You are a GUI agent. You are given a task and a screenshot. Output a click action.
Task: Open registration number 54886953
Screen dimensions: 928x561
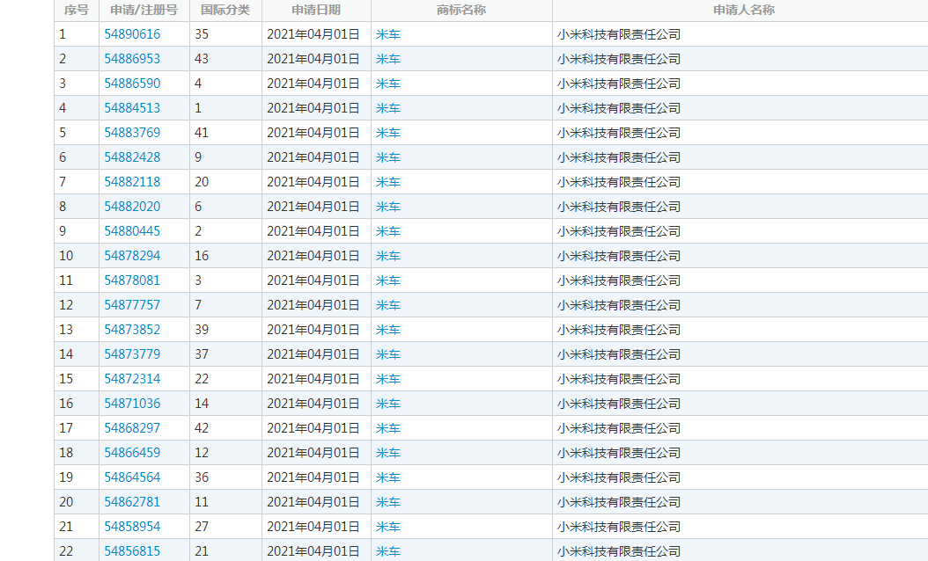click(132, 59)
